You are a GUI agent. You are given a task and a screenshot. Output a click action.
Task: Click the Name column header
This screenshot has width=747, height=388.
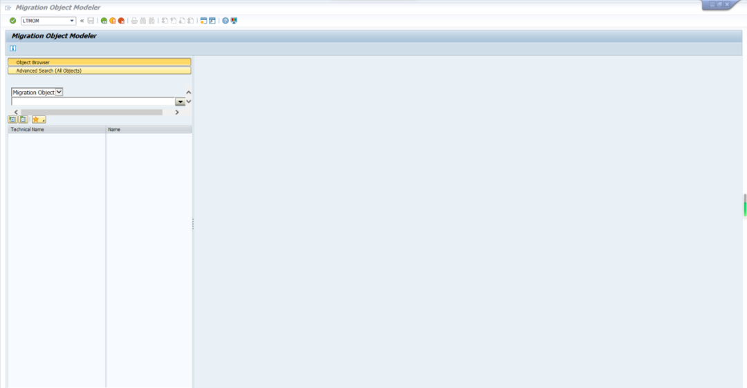(x=149, y=129)
